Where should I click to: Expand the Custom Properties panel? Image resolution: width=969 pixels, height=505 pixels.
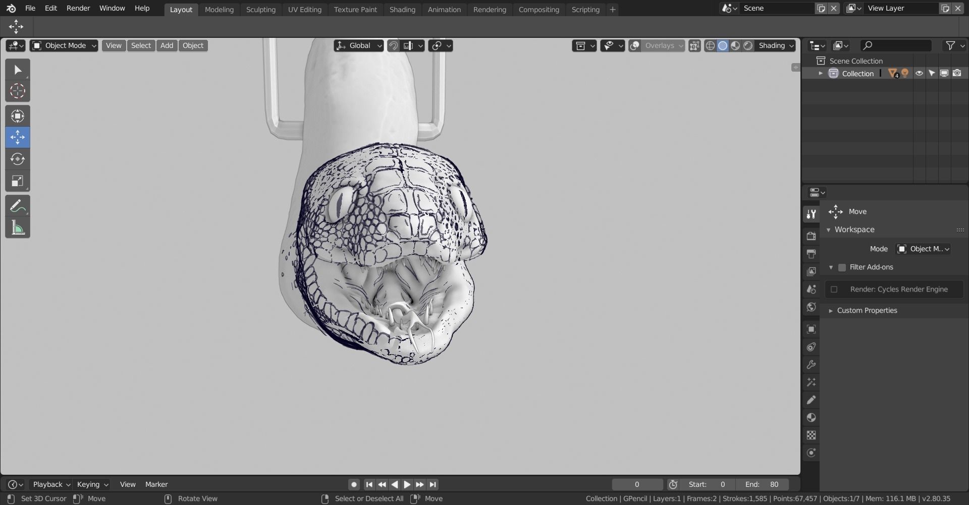coord(830,311)
